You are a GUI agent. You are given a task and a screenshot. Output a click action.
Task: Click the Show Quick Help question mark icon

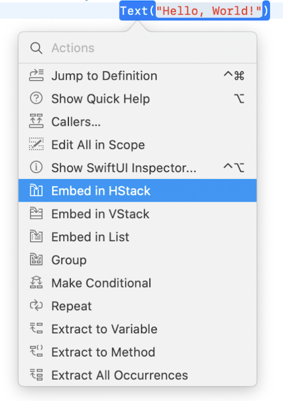(36, 98)
